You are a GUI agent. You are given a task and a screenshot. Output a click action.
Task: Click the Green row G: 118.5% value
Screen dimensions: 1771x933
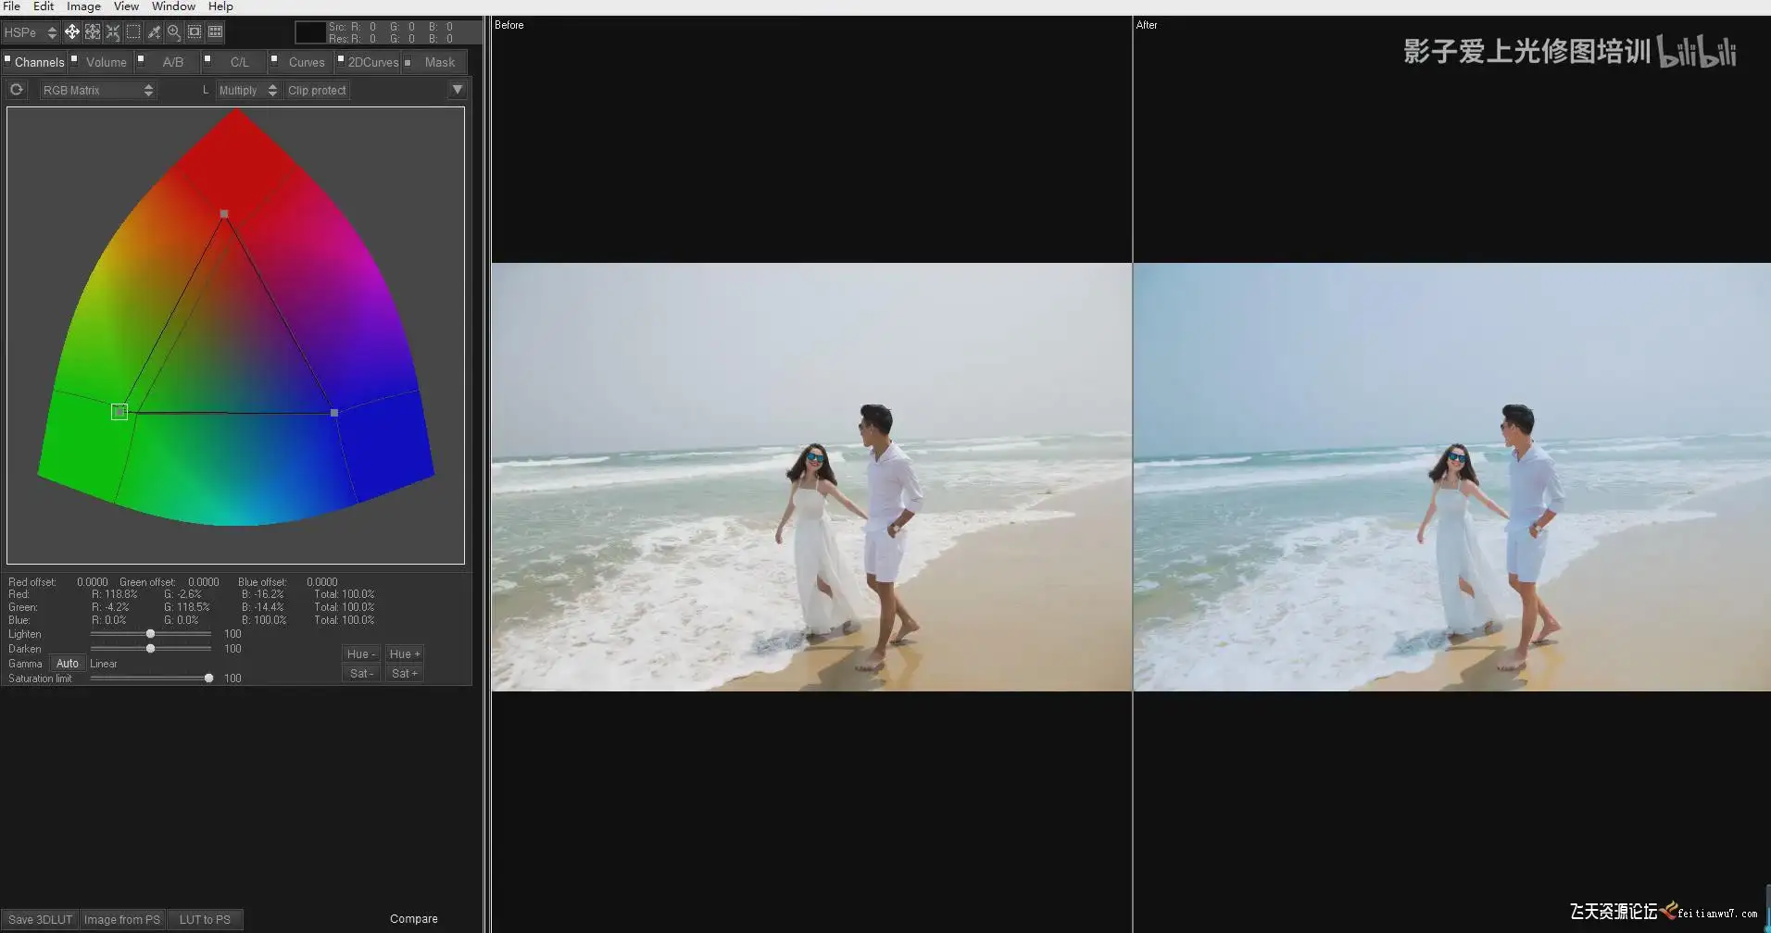(186, 607)
